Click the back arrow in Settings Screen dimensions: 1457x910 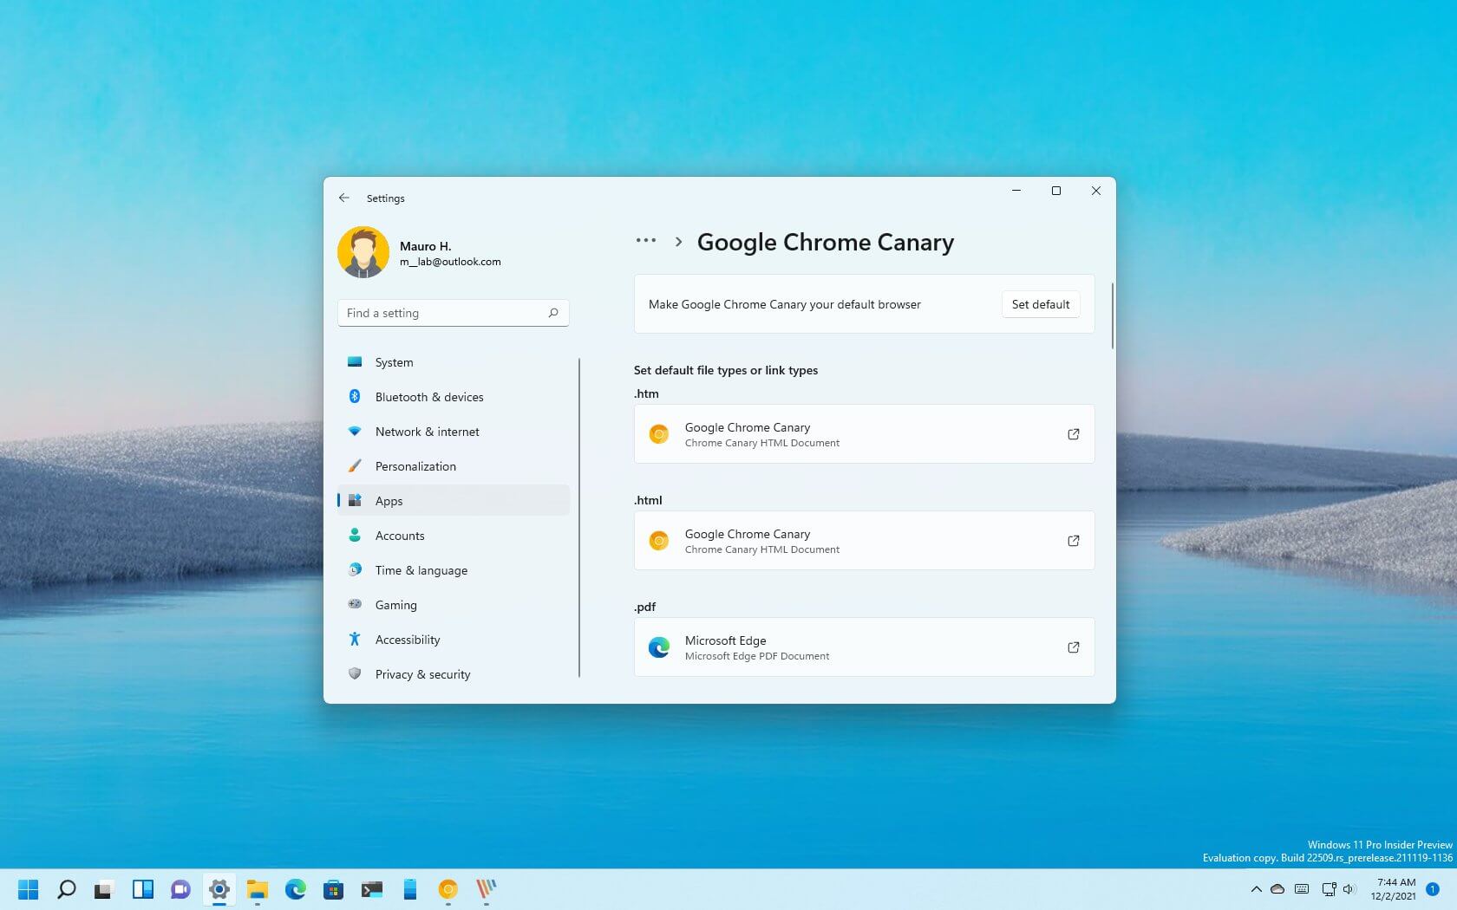pyautogui.click(x=344, y=198)
